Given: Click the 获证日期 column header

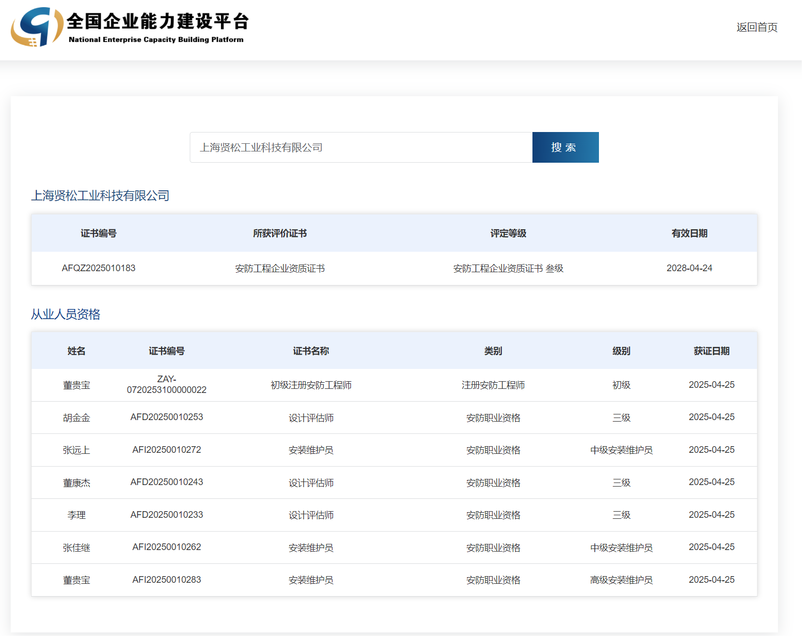Looking at the screenshot, I should (x=711, y=351).
